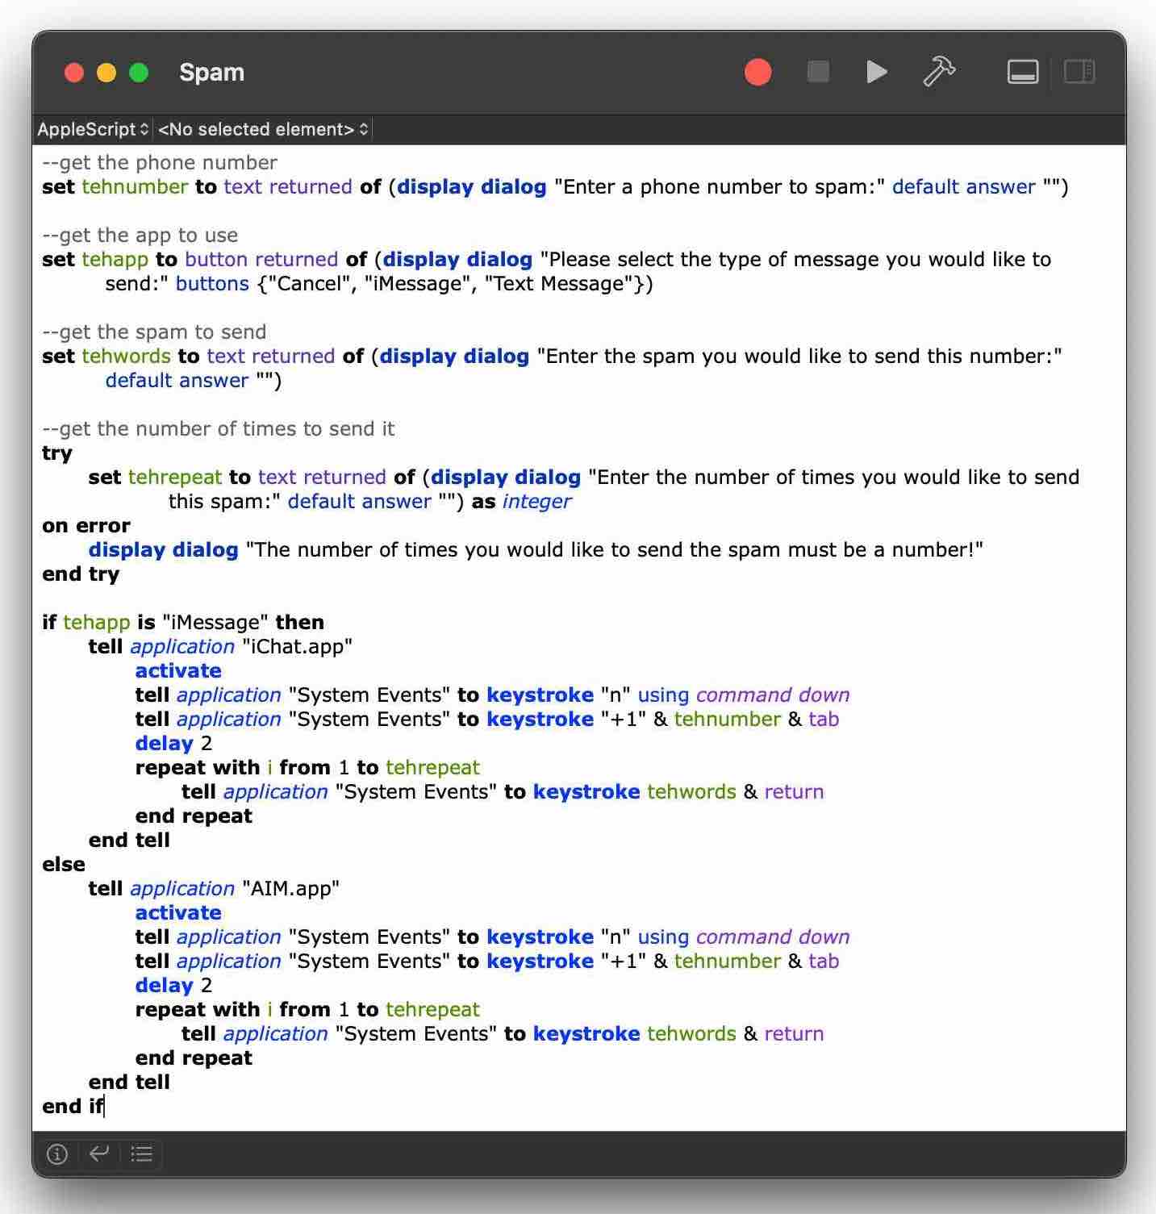1156x1214 pixels.
Task: Click the "on error" line
Action: 86,526
